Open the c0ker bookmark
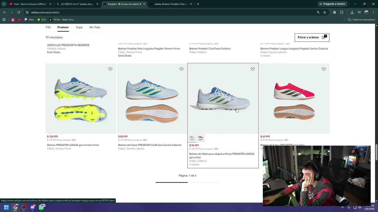The width and height of the screenshot is (378, 212). click(29, 20)
